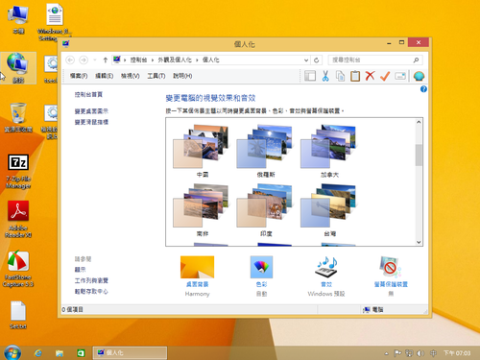This screenshot has height=360, width=480.
Task: Click the Action Center flag tray icon
Action: [397, 353]
